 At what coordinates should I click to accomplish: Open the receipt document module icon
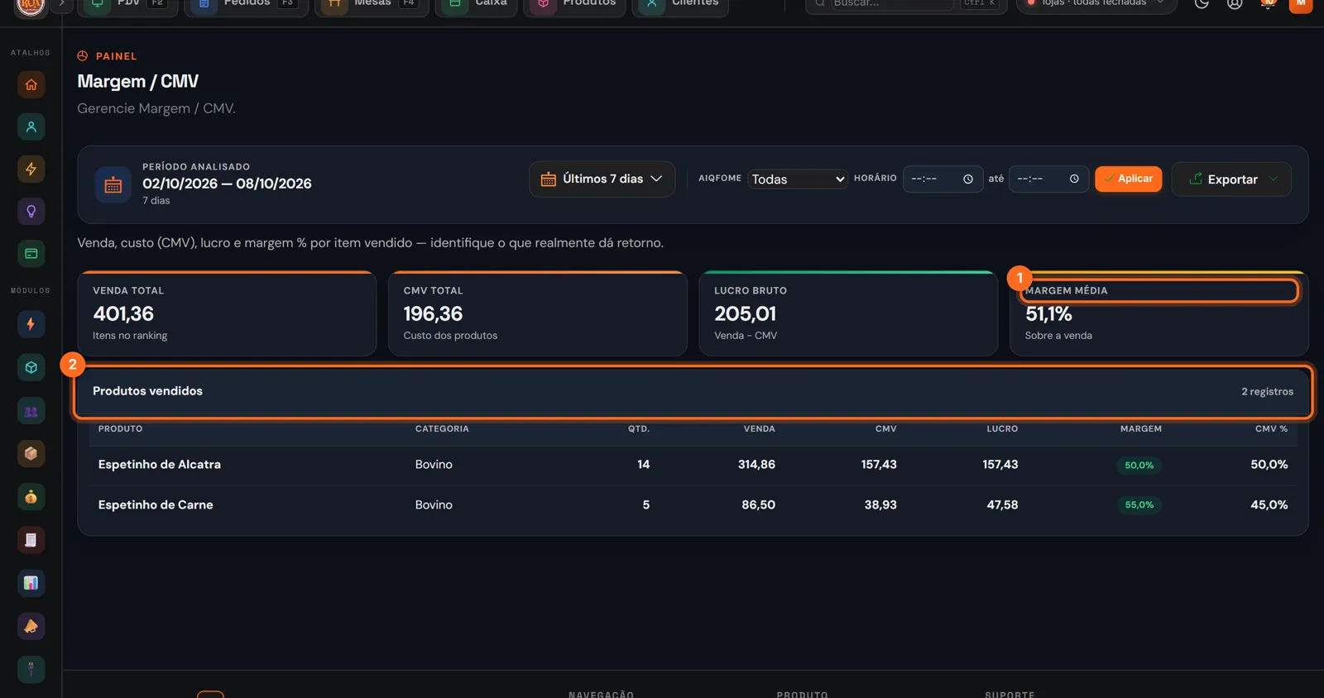(31, 540)
